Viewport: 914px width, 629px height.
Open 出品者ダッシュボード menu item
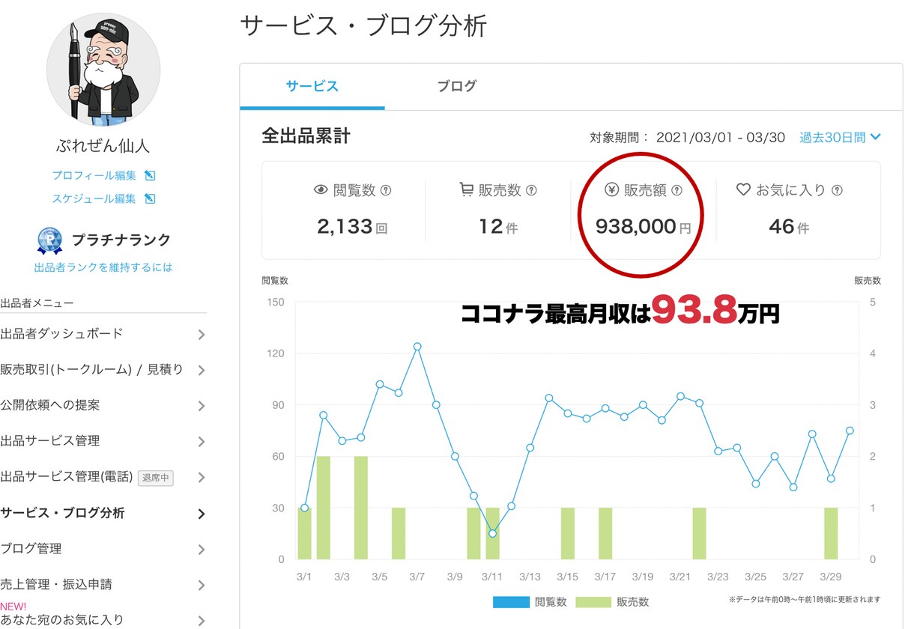click(x=61, y=334)
